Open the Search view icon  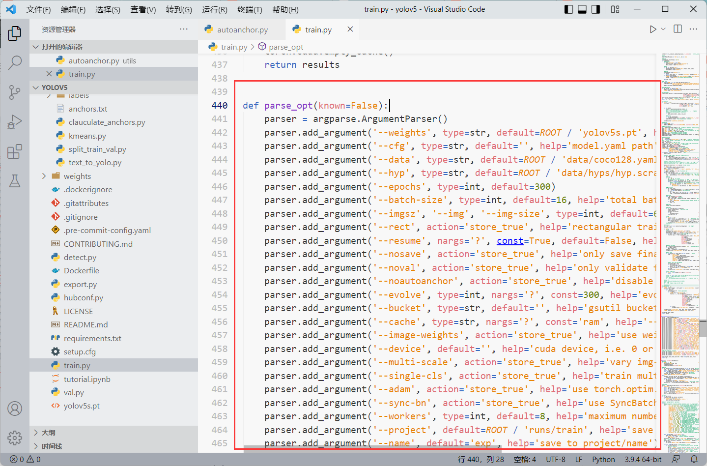coord(15,62)
